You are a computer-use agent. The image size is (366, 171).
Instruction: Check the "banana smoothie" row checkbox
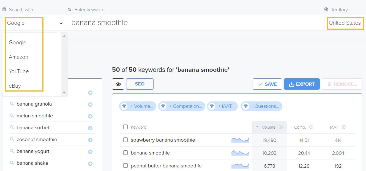(125, 153)
